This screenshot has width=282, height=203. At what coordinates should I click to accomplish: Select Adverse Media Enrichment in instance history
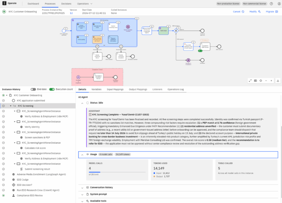(41, 174)
